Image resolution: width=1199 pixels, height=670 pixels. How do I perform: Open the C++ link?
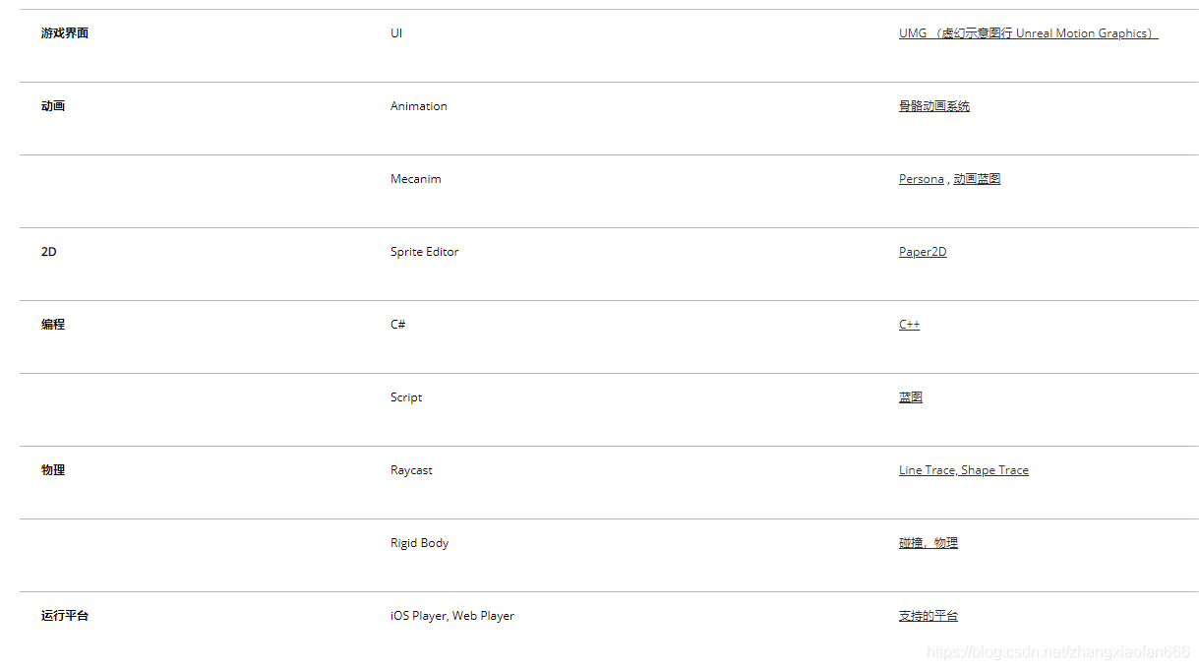pyautogui.click(x=909, y=325)
